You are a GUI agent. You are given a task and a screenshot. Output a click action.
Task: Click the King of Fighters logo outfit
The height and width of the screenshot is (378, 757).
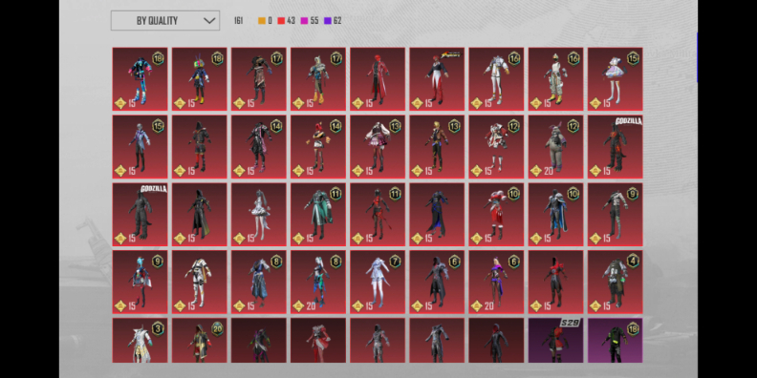[437, 79]
